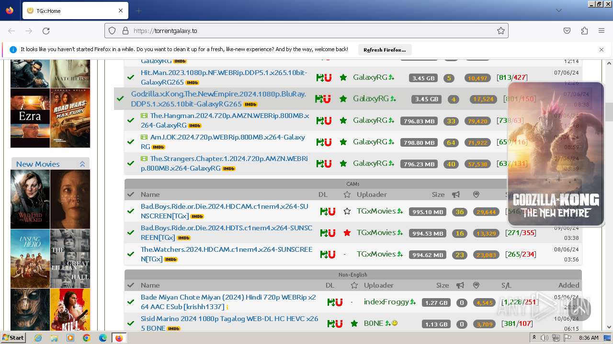The image size is (613, 344).
Task: Reload the page in Firefox
Action: 46,31
